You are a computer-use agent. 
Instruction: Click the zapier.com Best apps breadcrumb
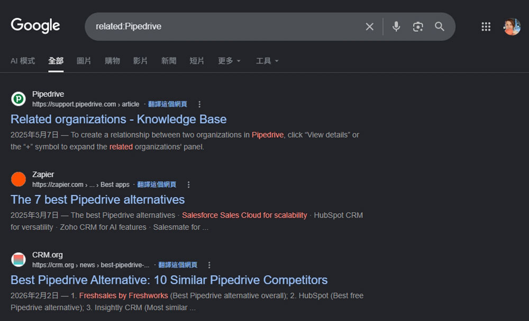pos(81,185)
